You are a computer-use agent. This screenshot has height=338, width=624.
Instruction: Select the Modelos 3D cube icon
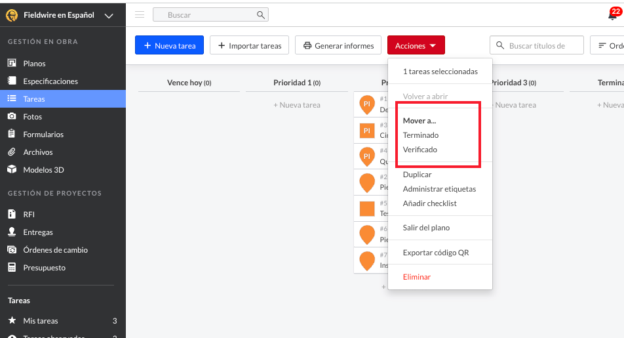[x=12, y=169]
